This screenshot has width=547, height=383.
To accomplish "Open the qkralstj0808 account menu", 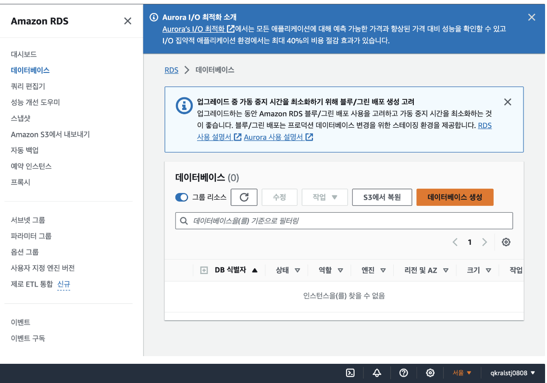I will click(512, 373).
